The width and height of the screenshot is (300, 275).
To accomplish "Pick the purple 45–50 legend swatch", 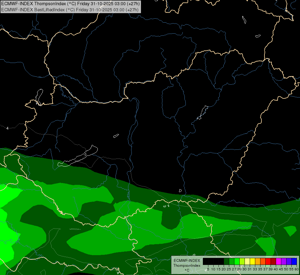I will [284, 261].
